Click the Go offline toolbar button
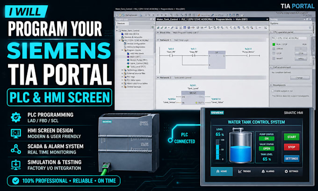Screen dimensions: 318x191 pos(217,15)
